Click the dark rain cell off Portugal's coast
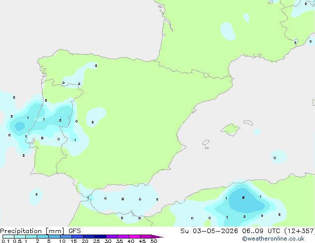 pos(19,126)
